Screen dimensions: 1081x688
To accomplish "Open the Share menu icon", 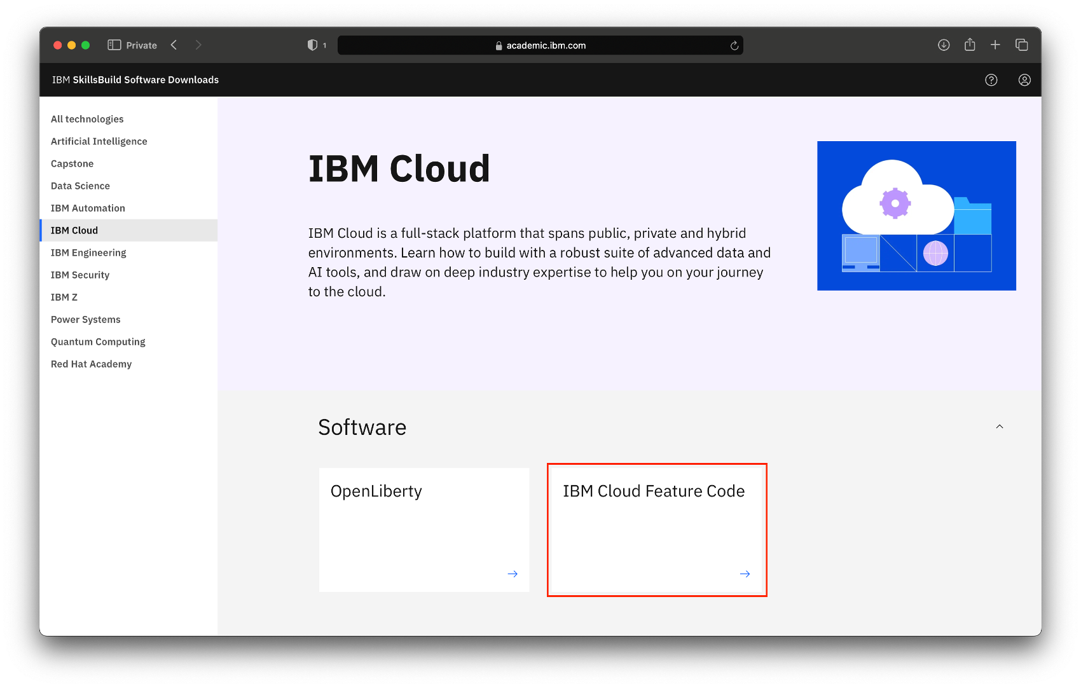I will point(970,45).
